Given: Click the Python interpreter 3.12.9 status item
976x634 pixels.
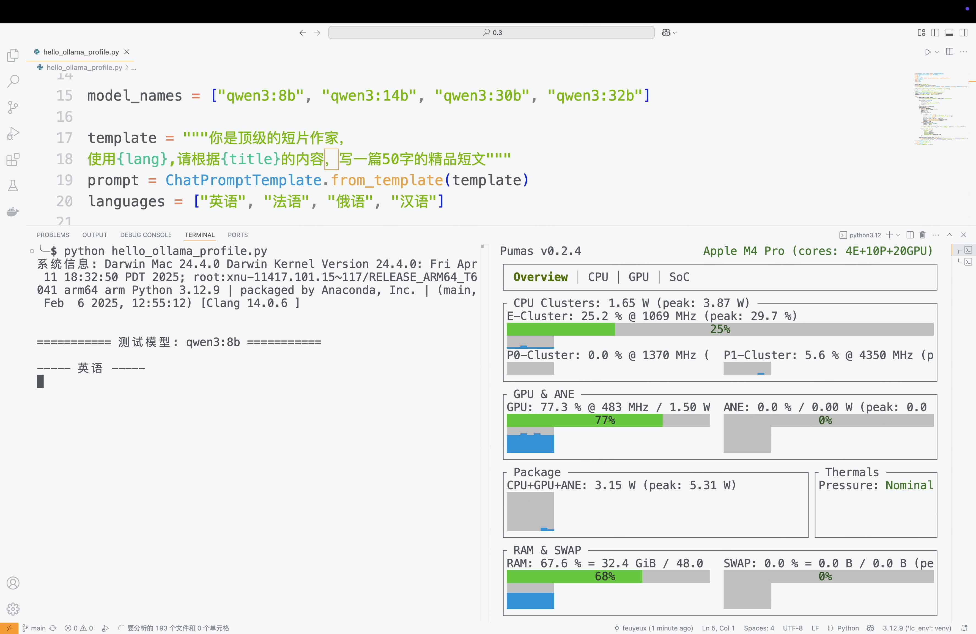Looking at the screenshot, I should coord(917,628).
